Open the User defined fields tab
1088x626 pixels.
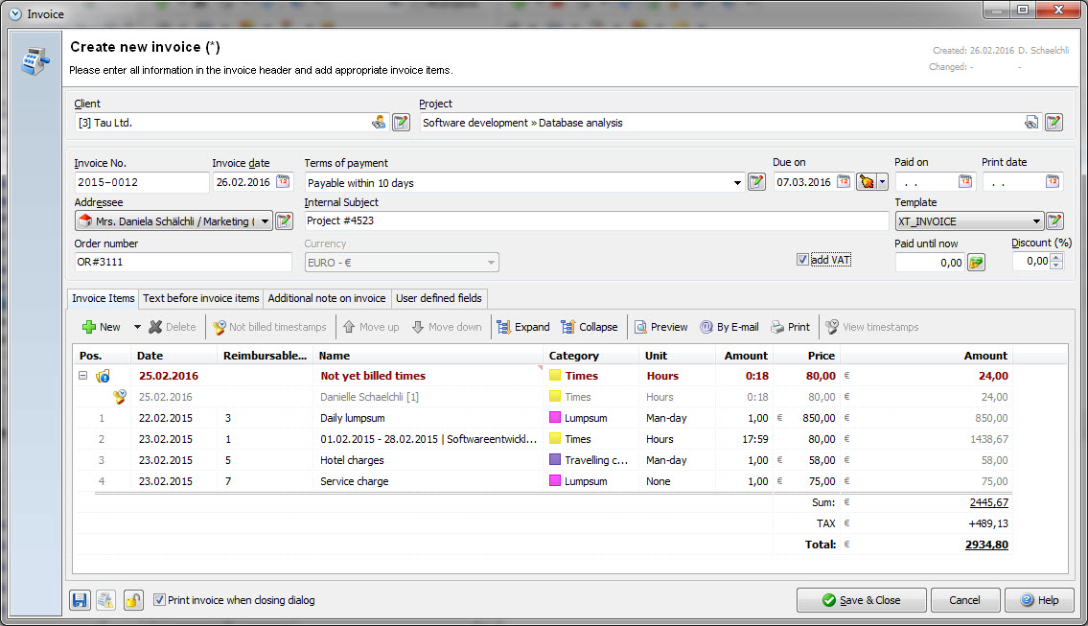[440, 298]
